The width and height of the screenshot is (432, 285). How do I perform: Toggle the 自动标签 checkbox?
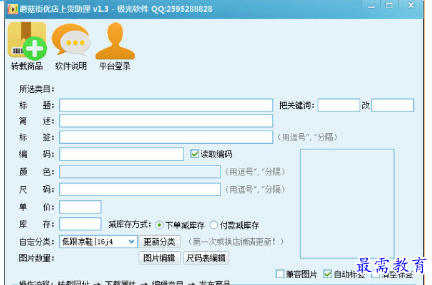tap(328, 274)
